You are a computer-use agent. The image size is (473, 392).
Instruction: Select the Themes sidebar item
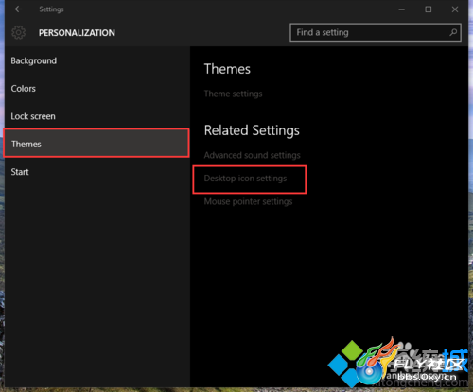pos(96,143)
